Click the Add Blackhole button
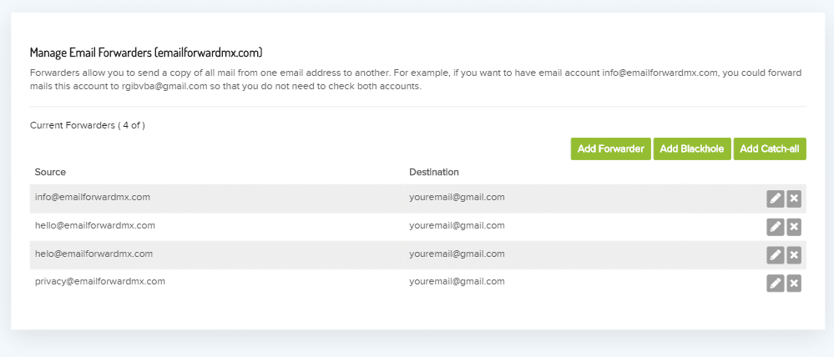Viewport: 834px width, 357px height. [x=691, y=148]
